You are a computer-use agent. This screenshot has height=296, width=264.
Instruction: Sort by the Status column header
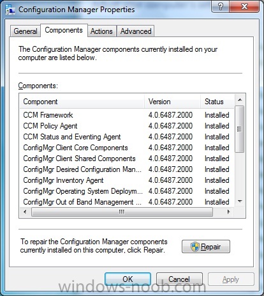(217, 102)
